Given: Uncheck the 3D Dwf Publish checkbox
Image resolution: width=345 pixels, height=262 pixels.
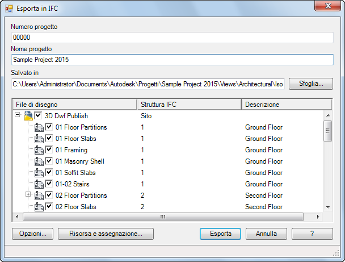Looking at the screenshot, I should coord(38,115).
